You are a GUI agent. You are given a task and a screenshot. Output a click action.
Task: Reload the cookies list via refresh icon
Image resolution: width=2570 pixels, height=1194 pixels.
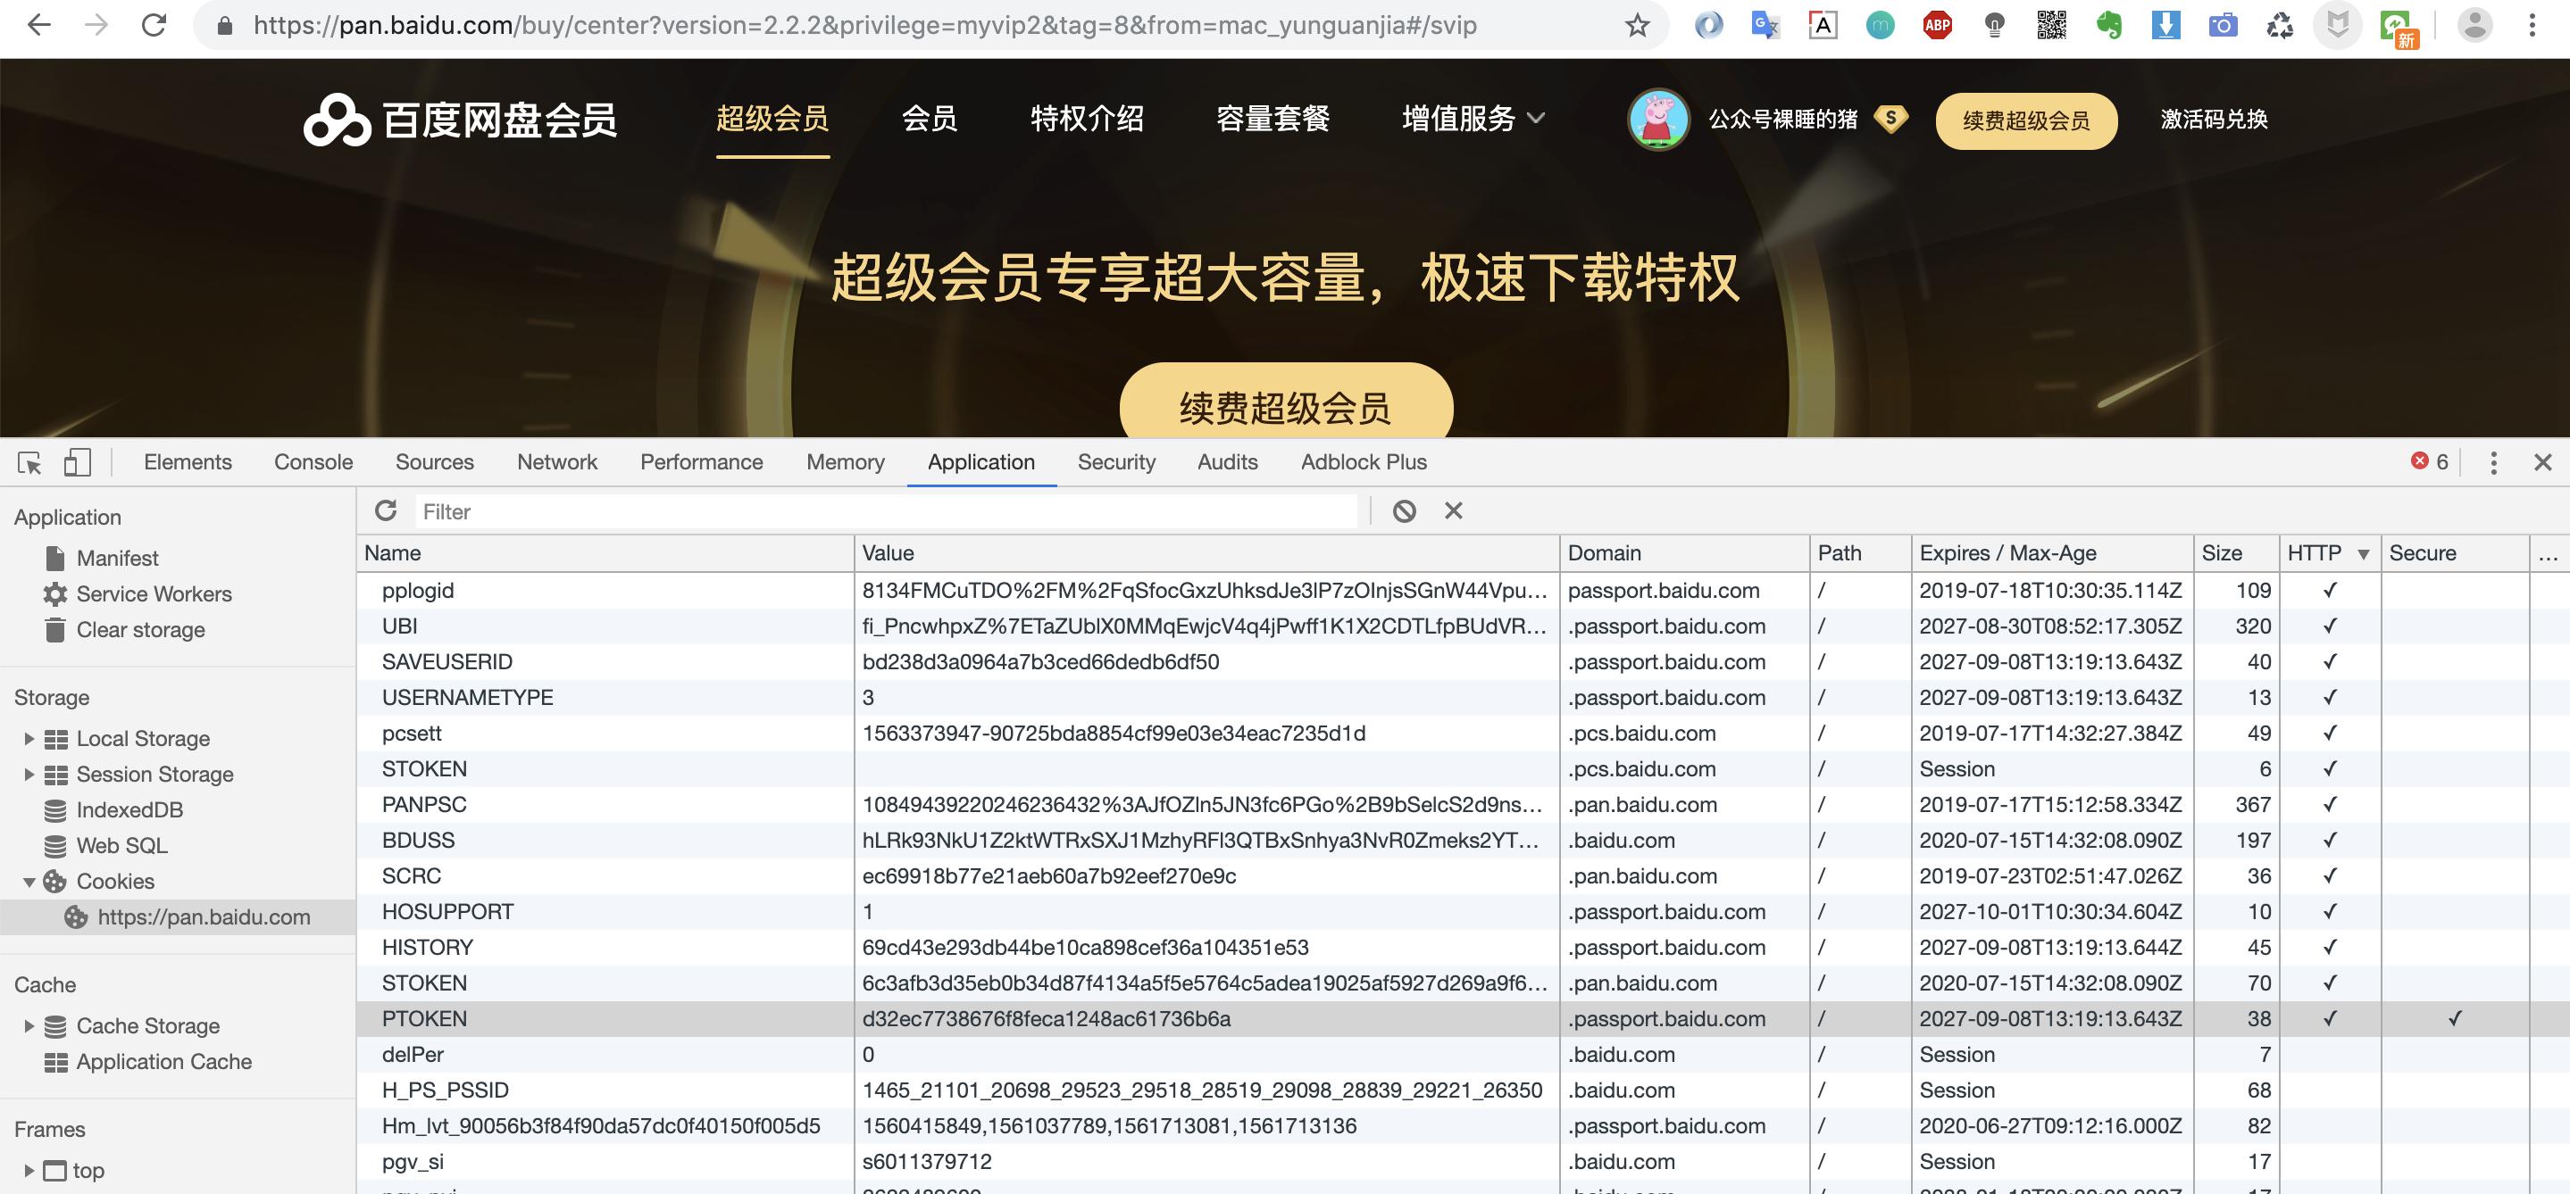[385, 510]
